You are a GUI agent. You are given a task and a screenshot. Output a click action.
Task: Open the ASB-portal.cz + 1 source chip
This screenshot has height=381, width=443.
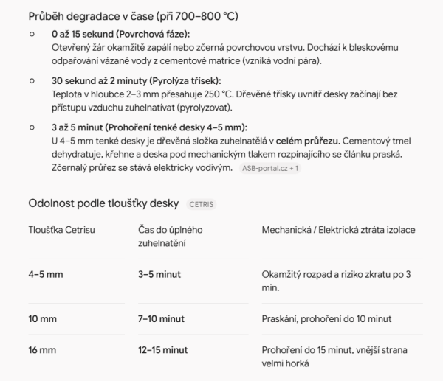click(270, 168)
